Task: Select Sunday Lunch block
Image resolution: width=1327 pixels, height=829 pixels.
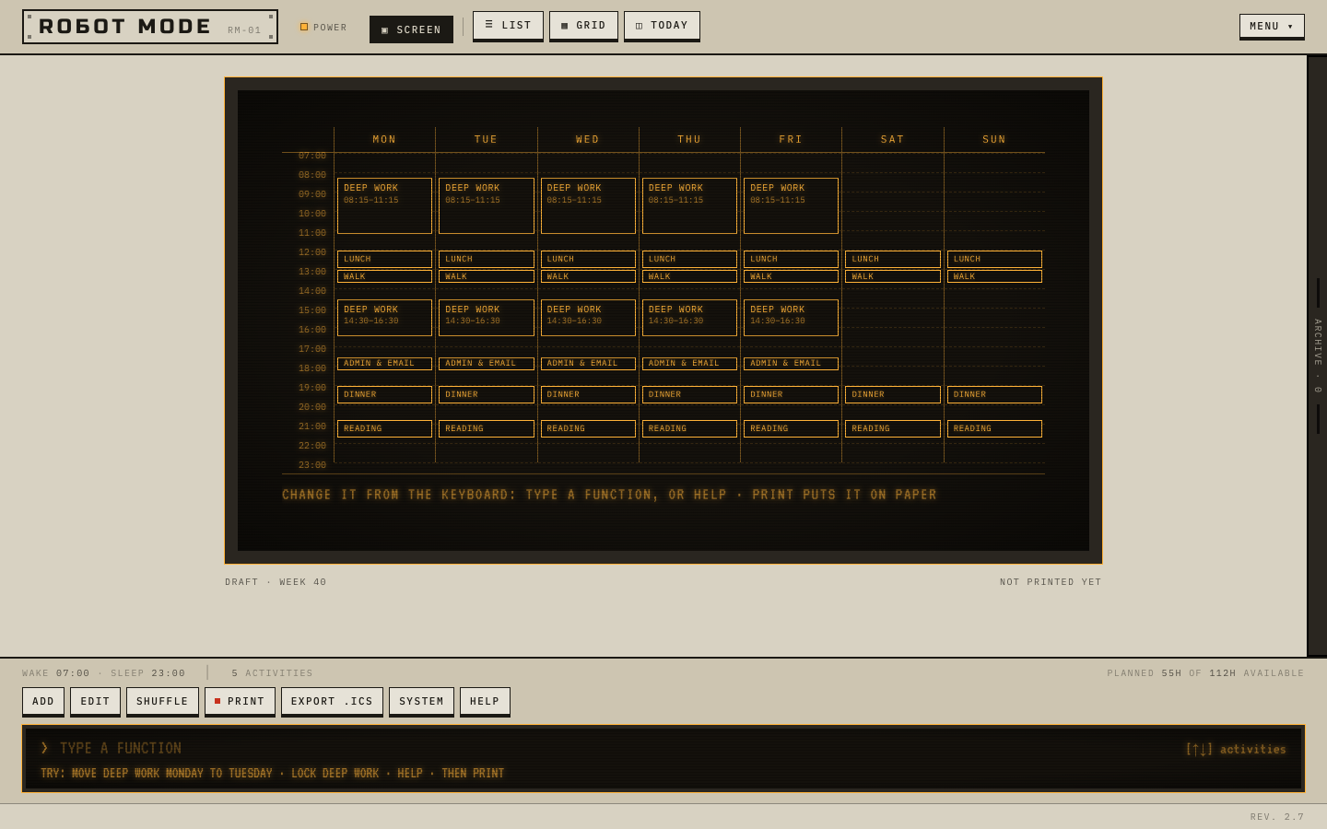Action: click(x=994, y=260)
